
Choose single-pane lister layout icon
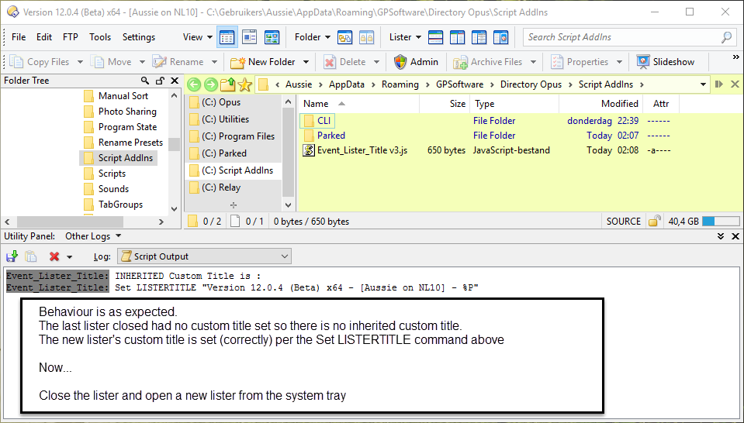pyautogui.click(x=435, y=37)
